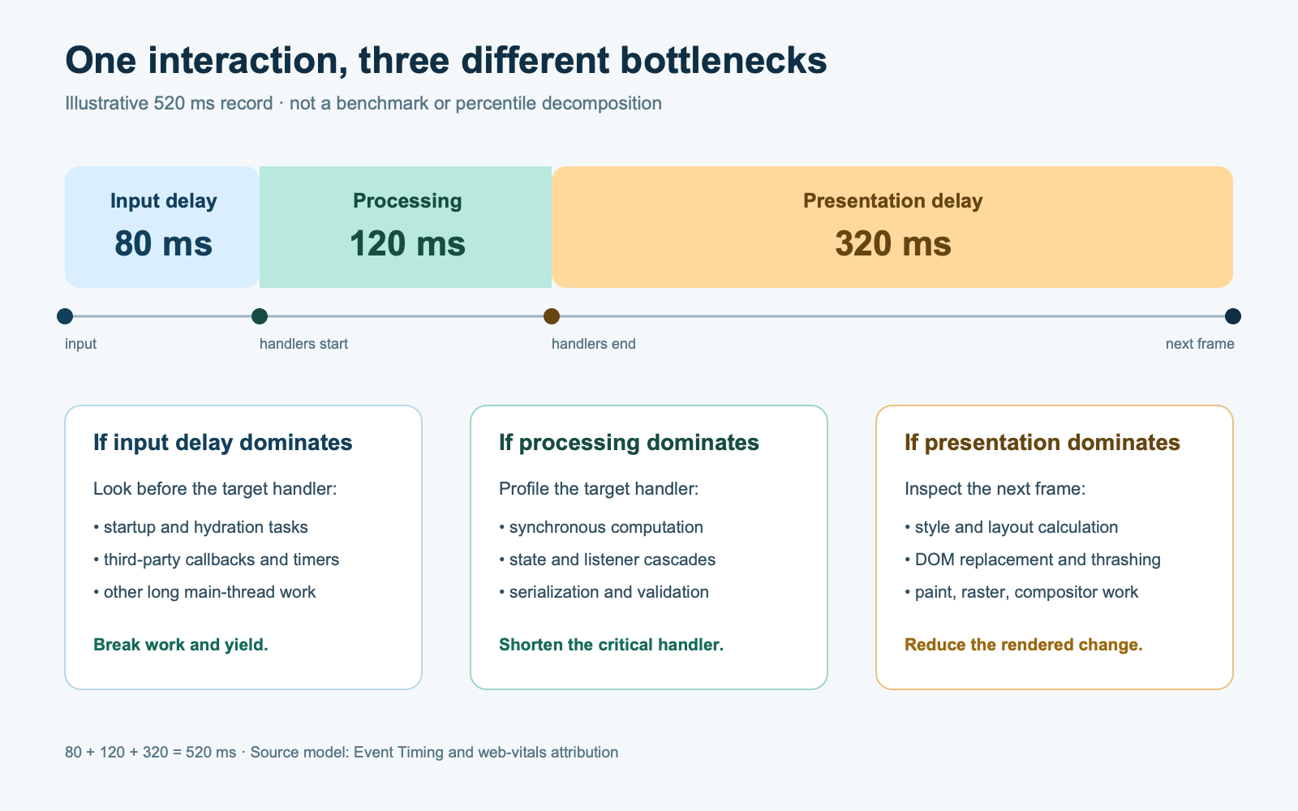Open the 'If presentation dominates' heading
Viewport: 1298px width, 811px height.
tap(1042, 443)
